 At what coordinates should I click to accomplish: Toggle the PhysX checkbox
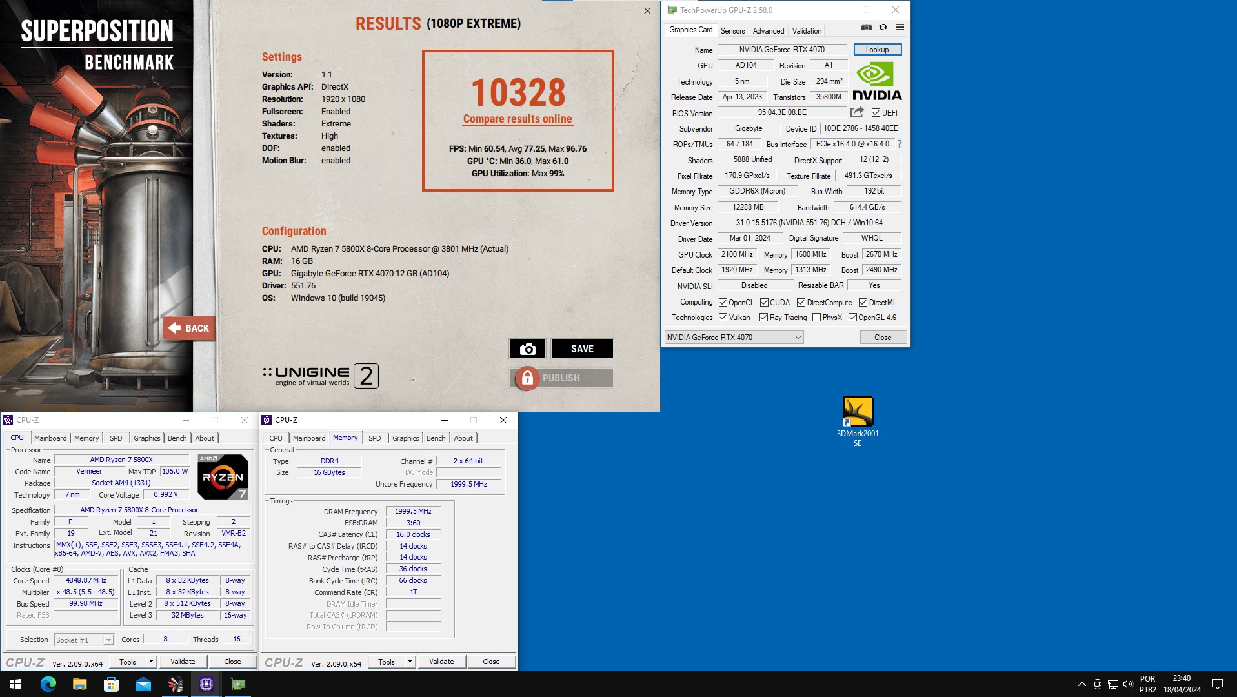point(817,318)
